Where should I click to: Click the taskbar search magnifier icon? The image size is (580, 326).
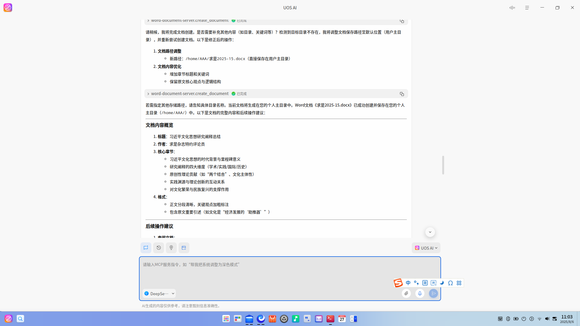[x=20, y=319]
